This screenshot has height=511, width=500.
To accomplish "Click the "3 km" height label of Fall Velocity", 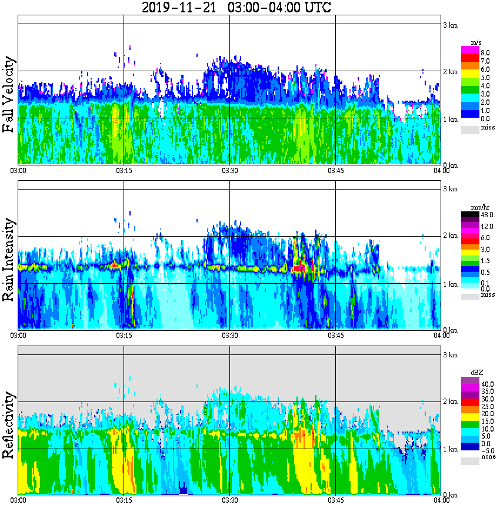I will [x=451, y=25].
